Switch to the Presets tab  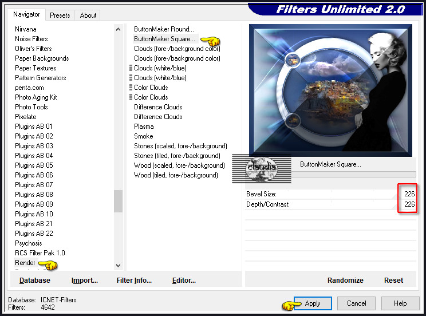pos(60,15)
